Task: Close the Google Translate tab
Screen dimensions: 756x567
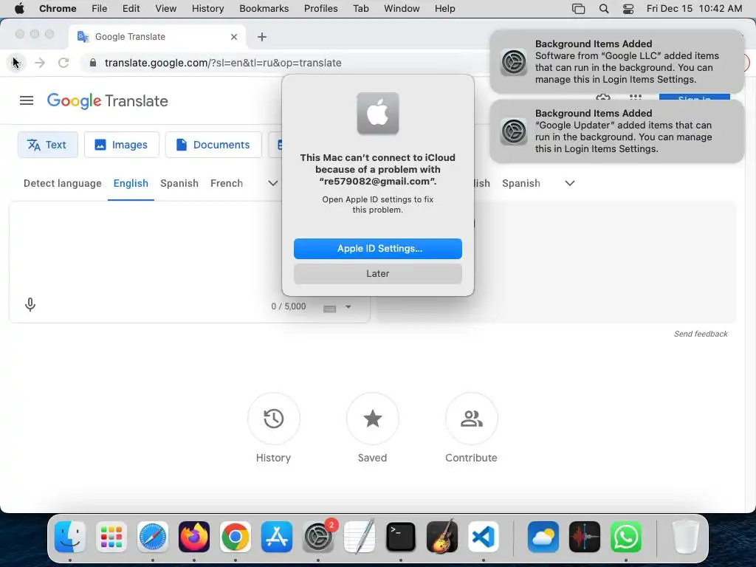Action: 234,37
